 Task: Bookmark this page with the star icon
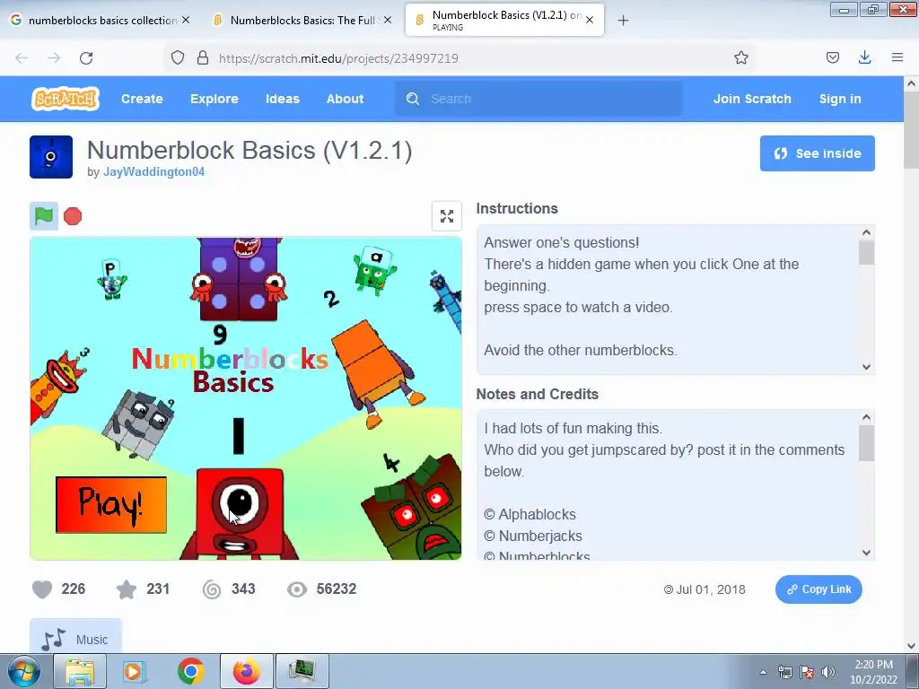coord(740,57)
